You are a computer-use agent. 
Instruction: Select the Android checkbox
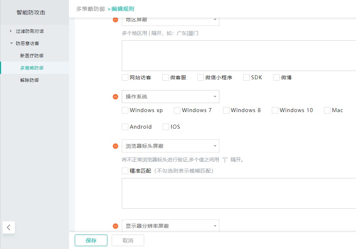125,127
